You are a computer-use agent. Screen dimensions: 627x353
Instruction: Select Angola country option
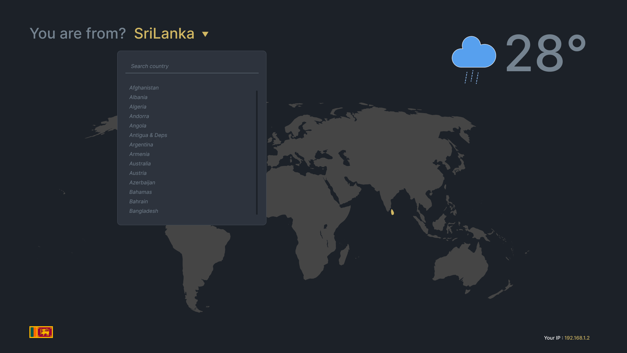[138, 126]
